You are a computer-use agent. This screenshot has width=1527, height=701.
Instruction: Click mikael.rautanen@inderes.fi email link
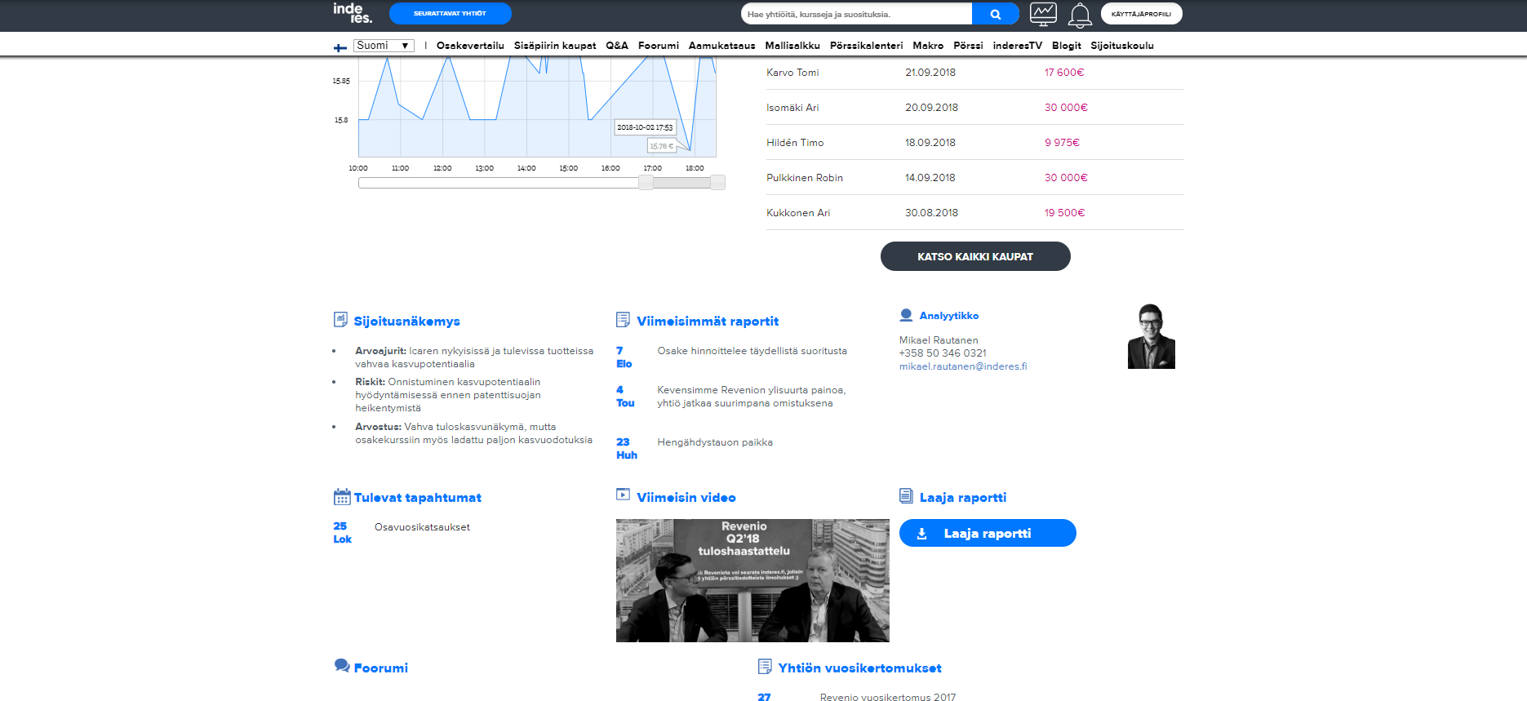click(963, 366)
